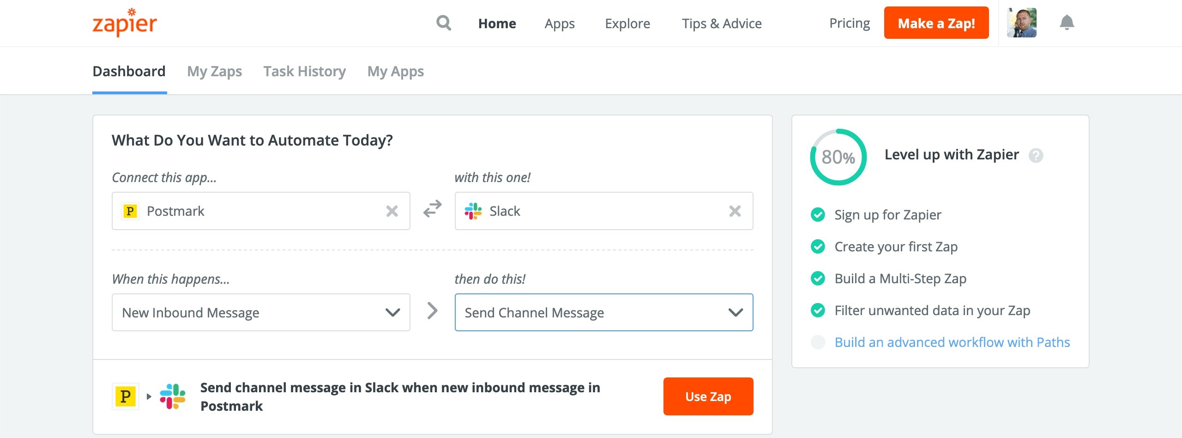Click the checkmark next to Sign up for Zapier
The height and width of the screenshot is (438, 1182).
coord(818,215)
